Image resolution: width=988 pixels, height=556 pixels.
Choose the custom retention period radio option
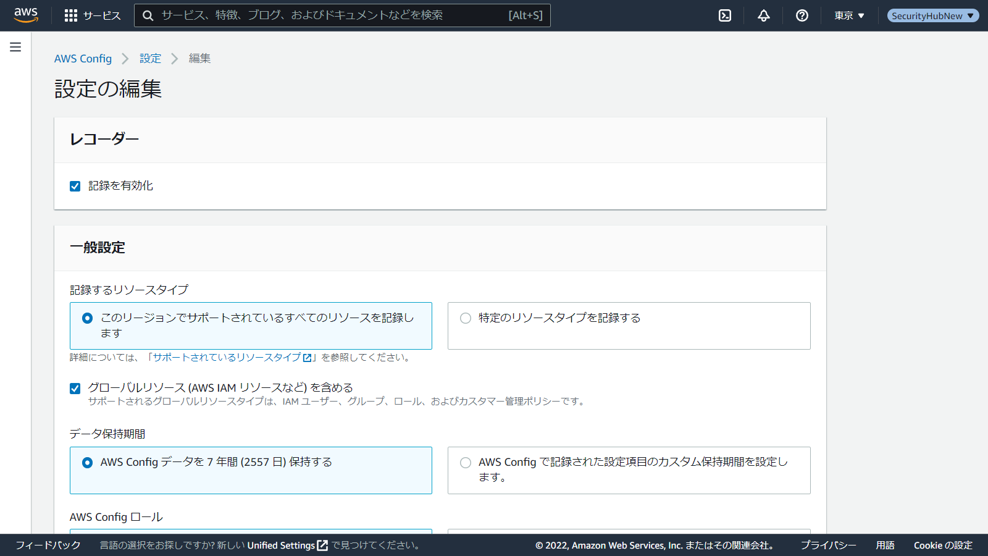click(x=466, y=463)
